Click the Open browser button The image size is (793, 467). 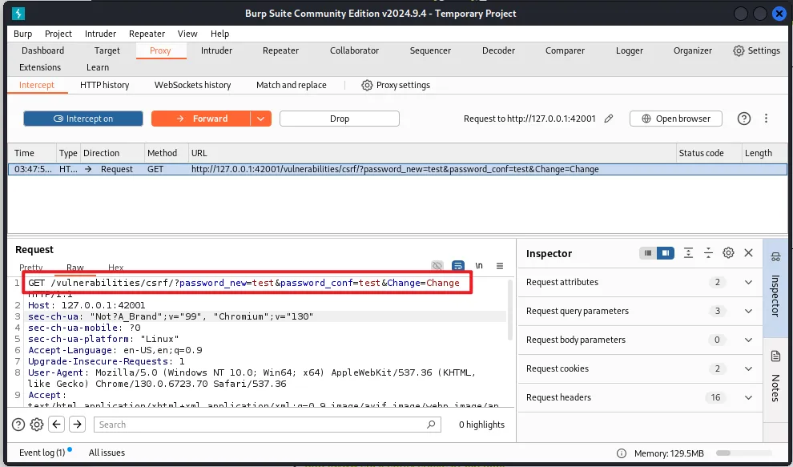click(676, 119)
